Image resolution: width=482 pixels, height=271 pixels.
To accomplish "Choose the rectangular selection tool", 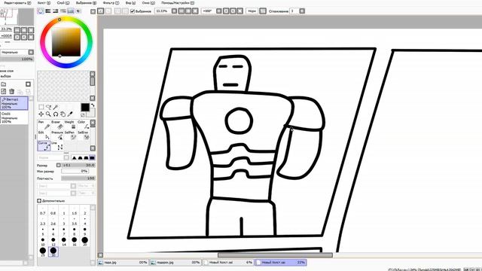I will coord(41,107).
